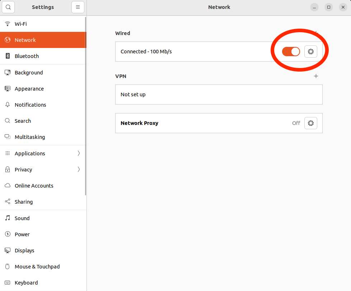Click the Sharing icon
Image resolution: width=351 pixels, height=291 pixels.
8,202
